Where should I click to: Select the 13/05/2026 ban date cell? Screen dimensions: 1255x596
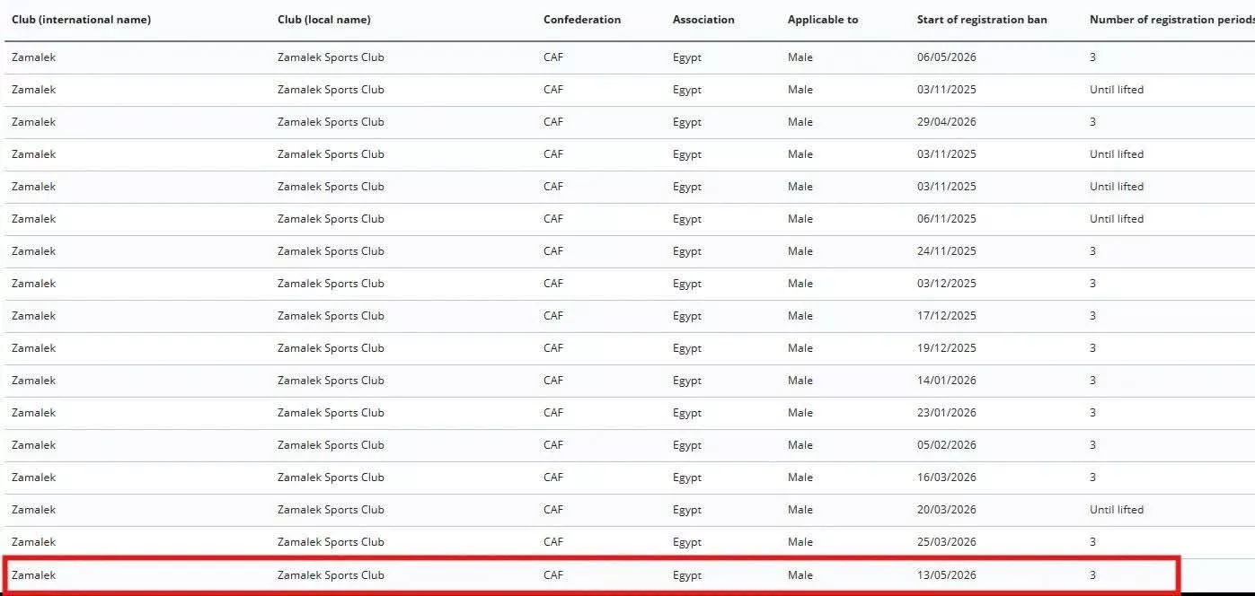(x=947, y=575)
